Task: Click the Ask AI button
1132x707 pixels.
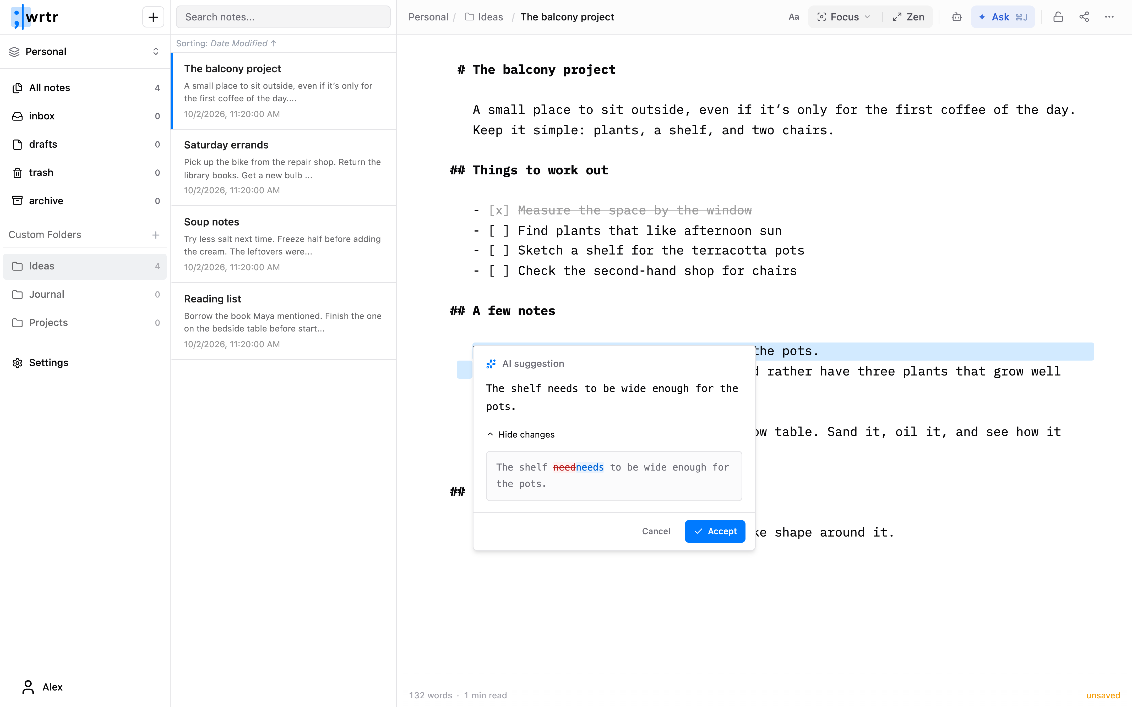Action: click(x=1003, y=17)
